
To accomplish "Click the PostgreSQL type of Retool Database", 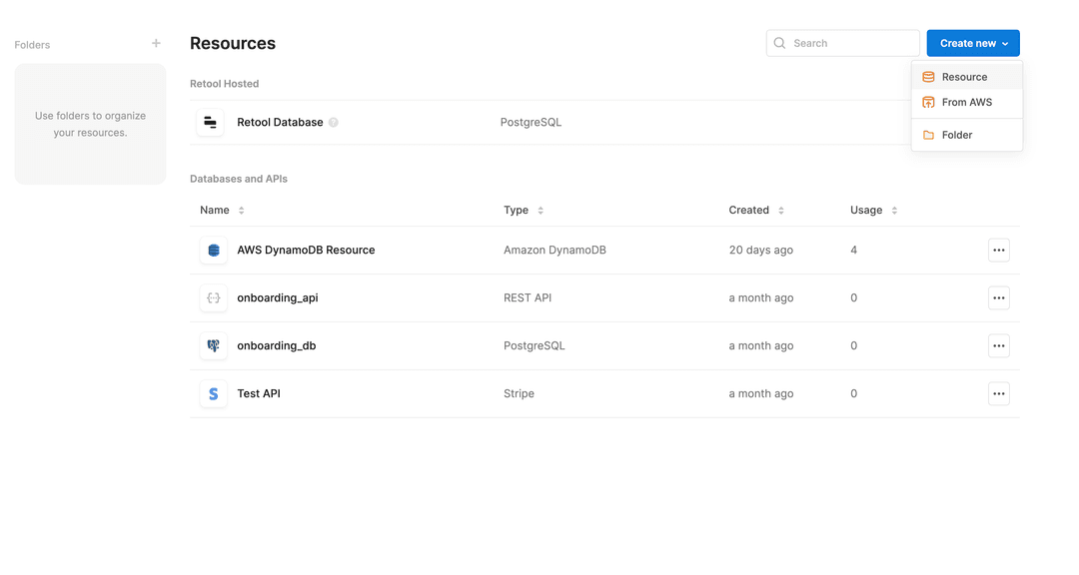I will coord(531,123).
